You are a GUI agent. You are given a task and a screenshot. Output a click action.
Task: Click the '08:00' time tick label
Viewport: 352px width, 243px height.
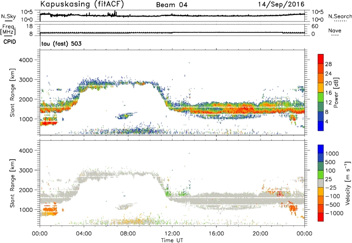pyautogui.click(x=128, y=234)
